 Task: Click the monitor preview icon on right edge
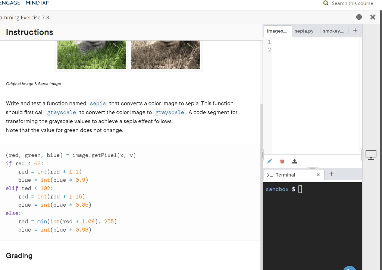click(371, 154)
